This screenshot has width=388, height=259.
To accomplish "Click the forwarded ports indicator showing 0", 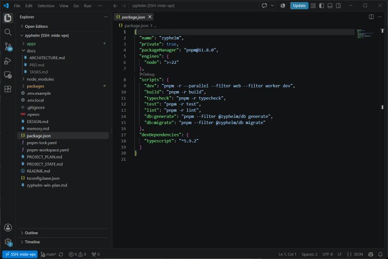I will 95,254.
